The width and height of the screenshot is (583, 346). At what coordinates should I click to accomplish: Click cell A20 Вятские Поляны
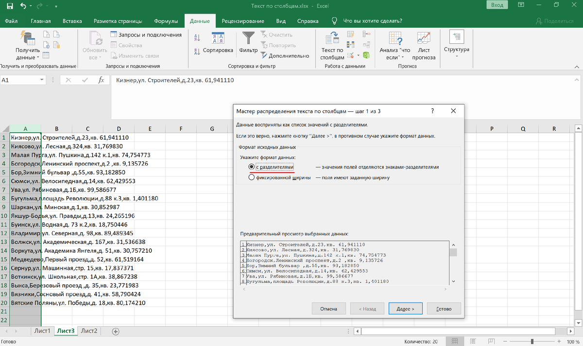point(25,303)
